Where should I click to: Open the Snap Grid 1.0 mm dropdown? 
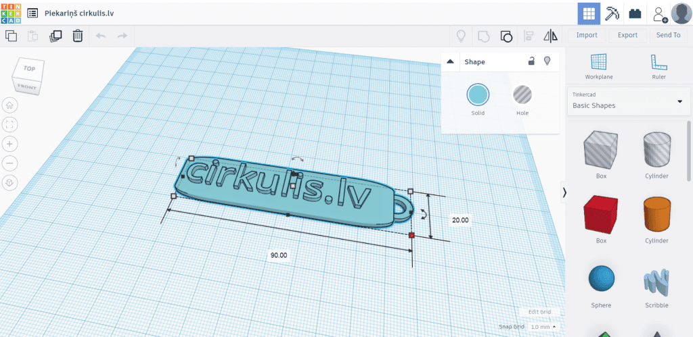(x=542, y=327)
